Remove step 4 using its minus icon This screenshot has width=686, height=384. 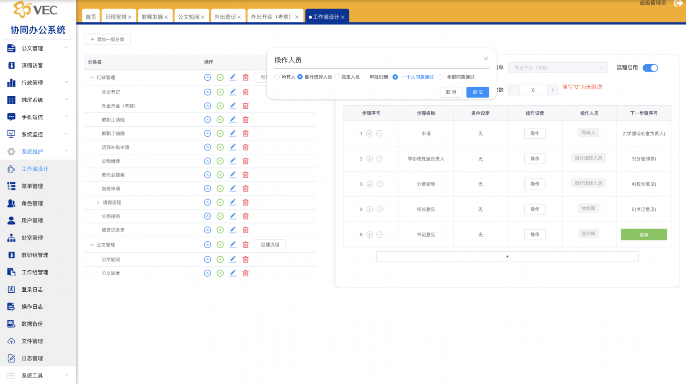[x=380, y=209]
